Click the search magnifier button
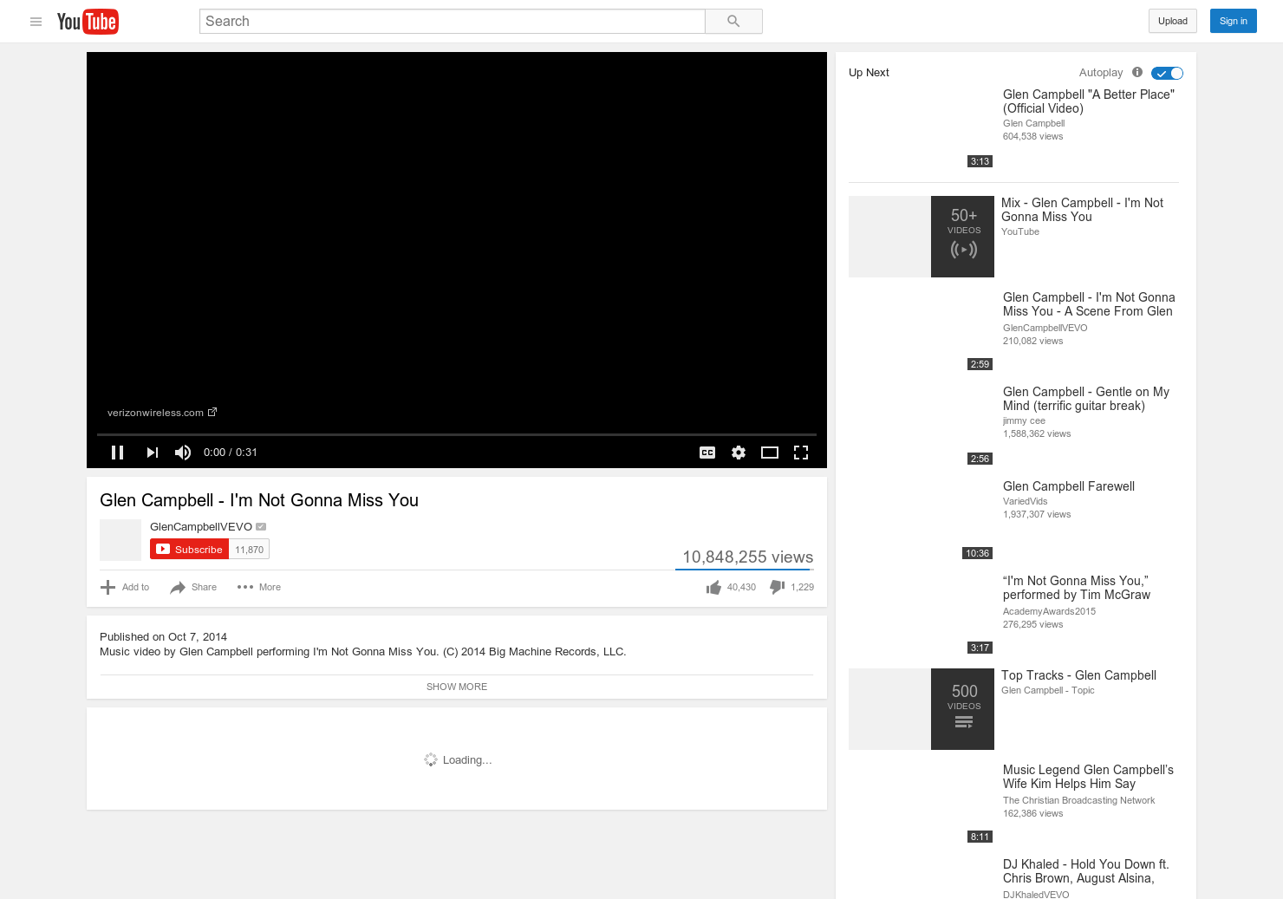Screen dimensions: 1283x899 pyautogui.click(x=733, y=22)
